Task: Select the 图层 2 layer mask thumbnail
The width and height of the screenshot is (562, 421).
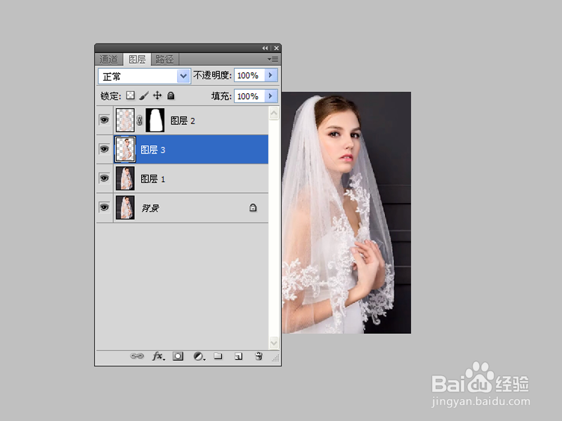Action: pyautogui.click(x=155, y=120)
